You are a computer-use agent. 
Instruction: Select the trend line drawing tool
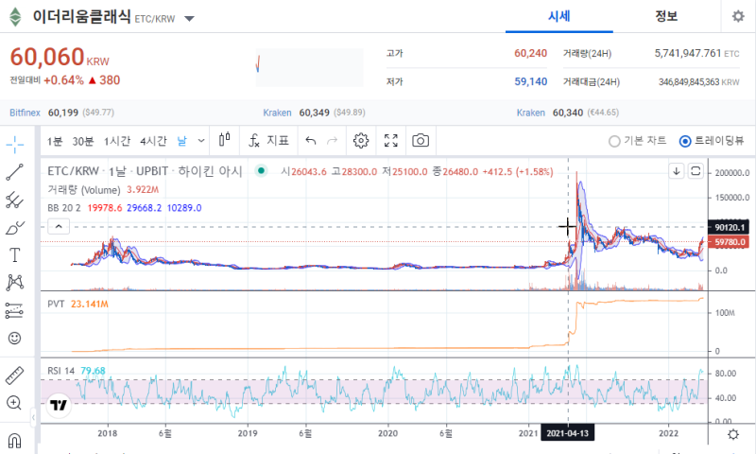[x=14, y=172]
